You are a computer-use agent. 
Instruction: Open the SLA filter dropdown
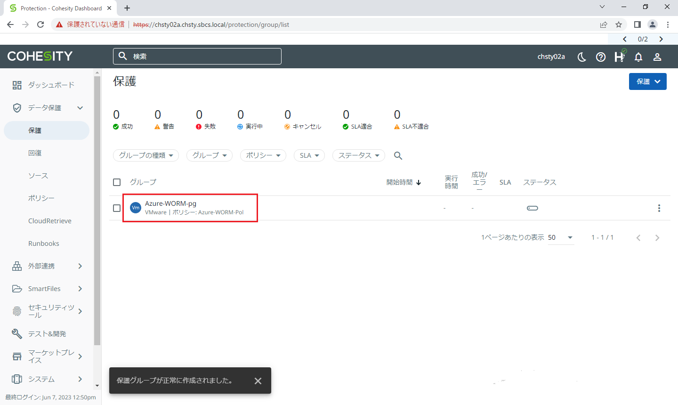pos(309,155)
